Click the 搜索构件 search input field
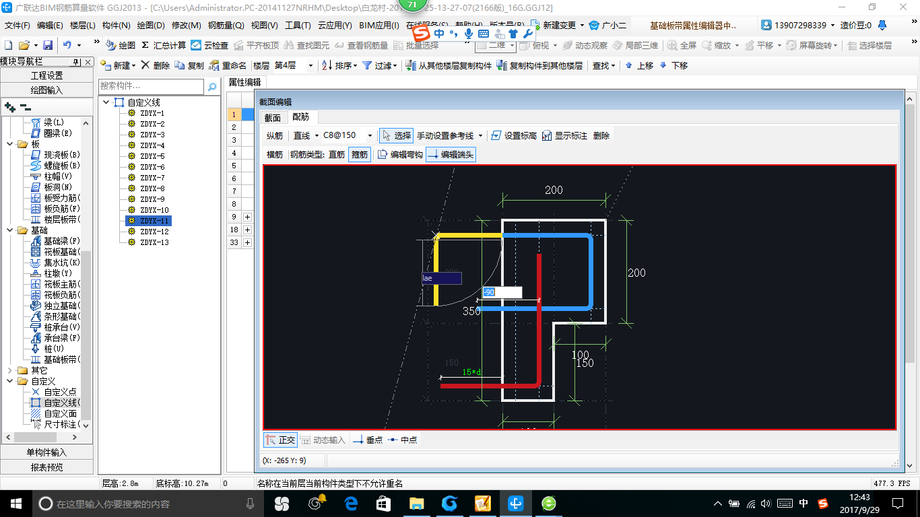 (151, 87)
